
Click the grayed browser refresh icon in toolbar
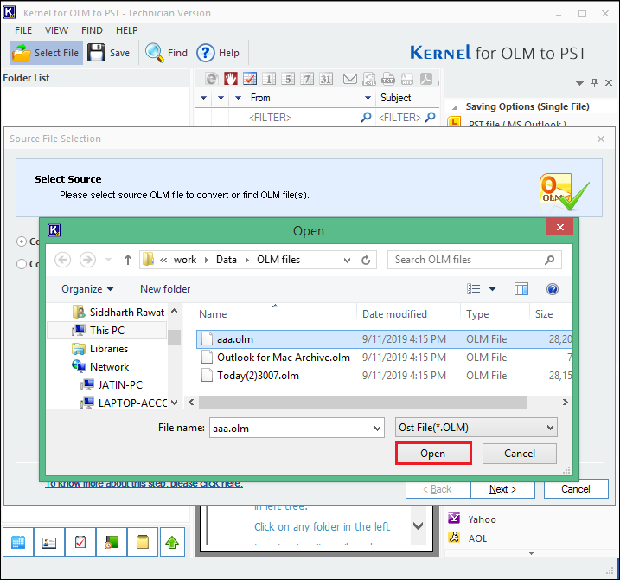pos(212,79)
